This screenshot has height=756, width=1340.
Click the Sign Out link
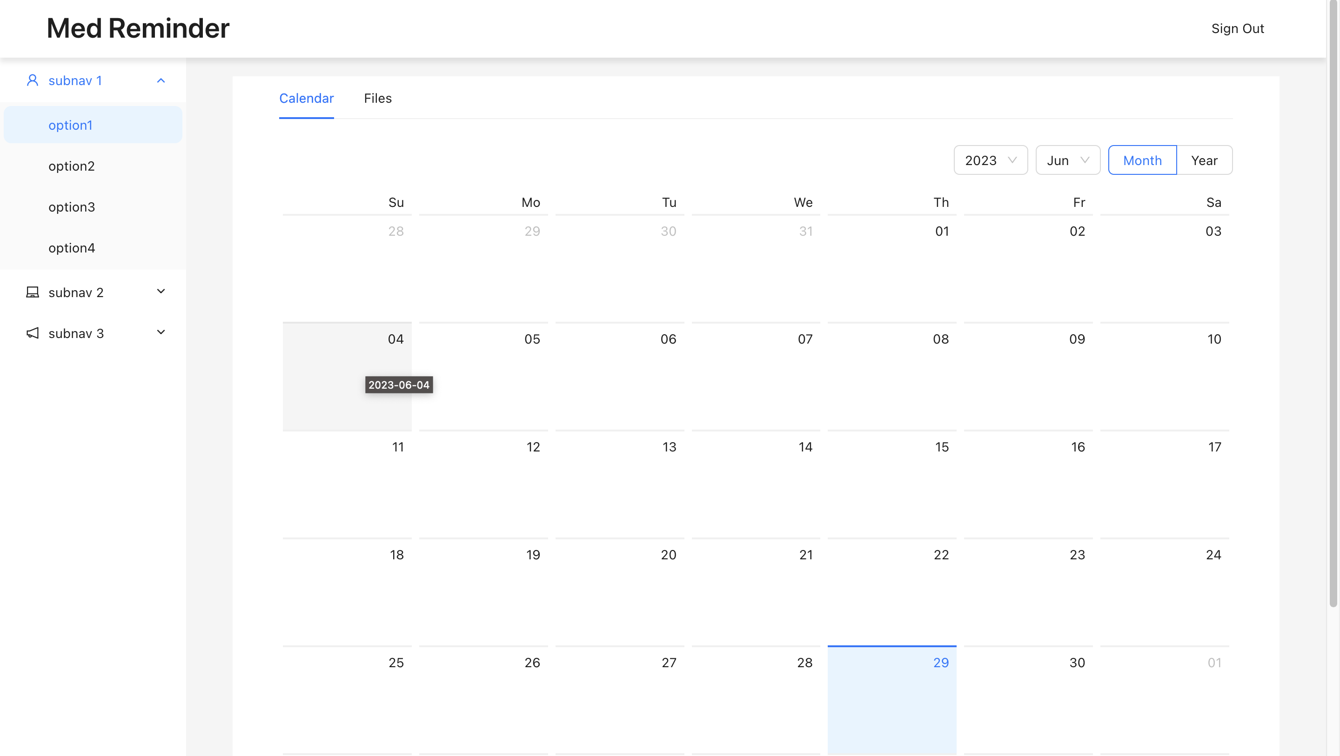click(1237, 29)
